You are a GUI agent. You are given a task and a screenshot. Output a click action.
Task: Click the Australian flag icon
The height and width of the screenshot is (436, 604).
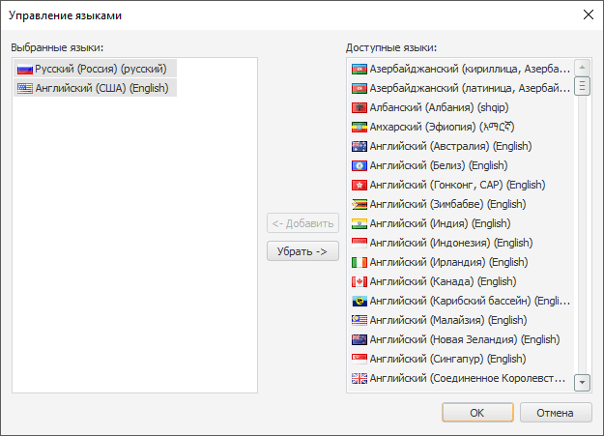pyautogui.click(x=359, y=146)
